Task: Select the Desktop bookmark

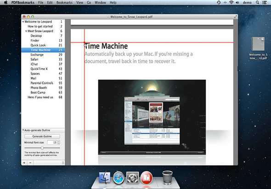Action: point(43,36)
